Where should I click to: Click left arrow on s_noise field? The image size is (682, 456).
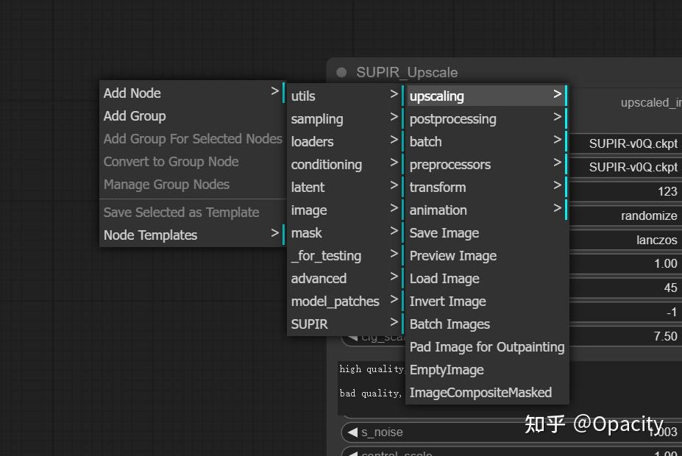(352, 432)
